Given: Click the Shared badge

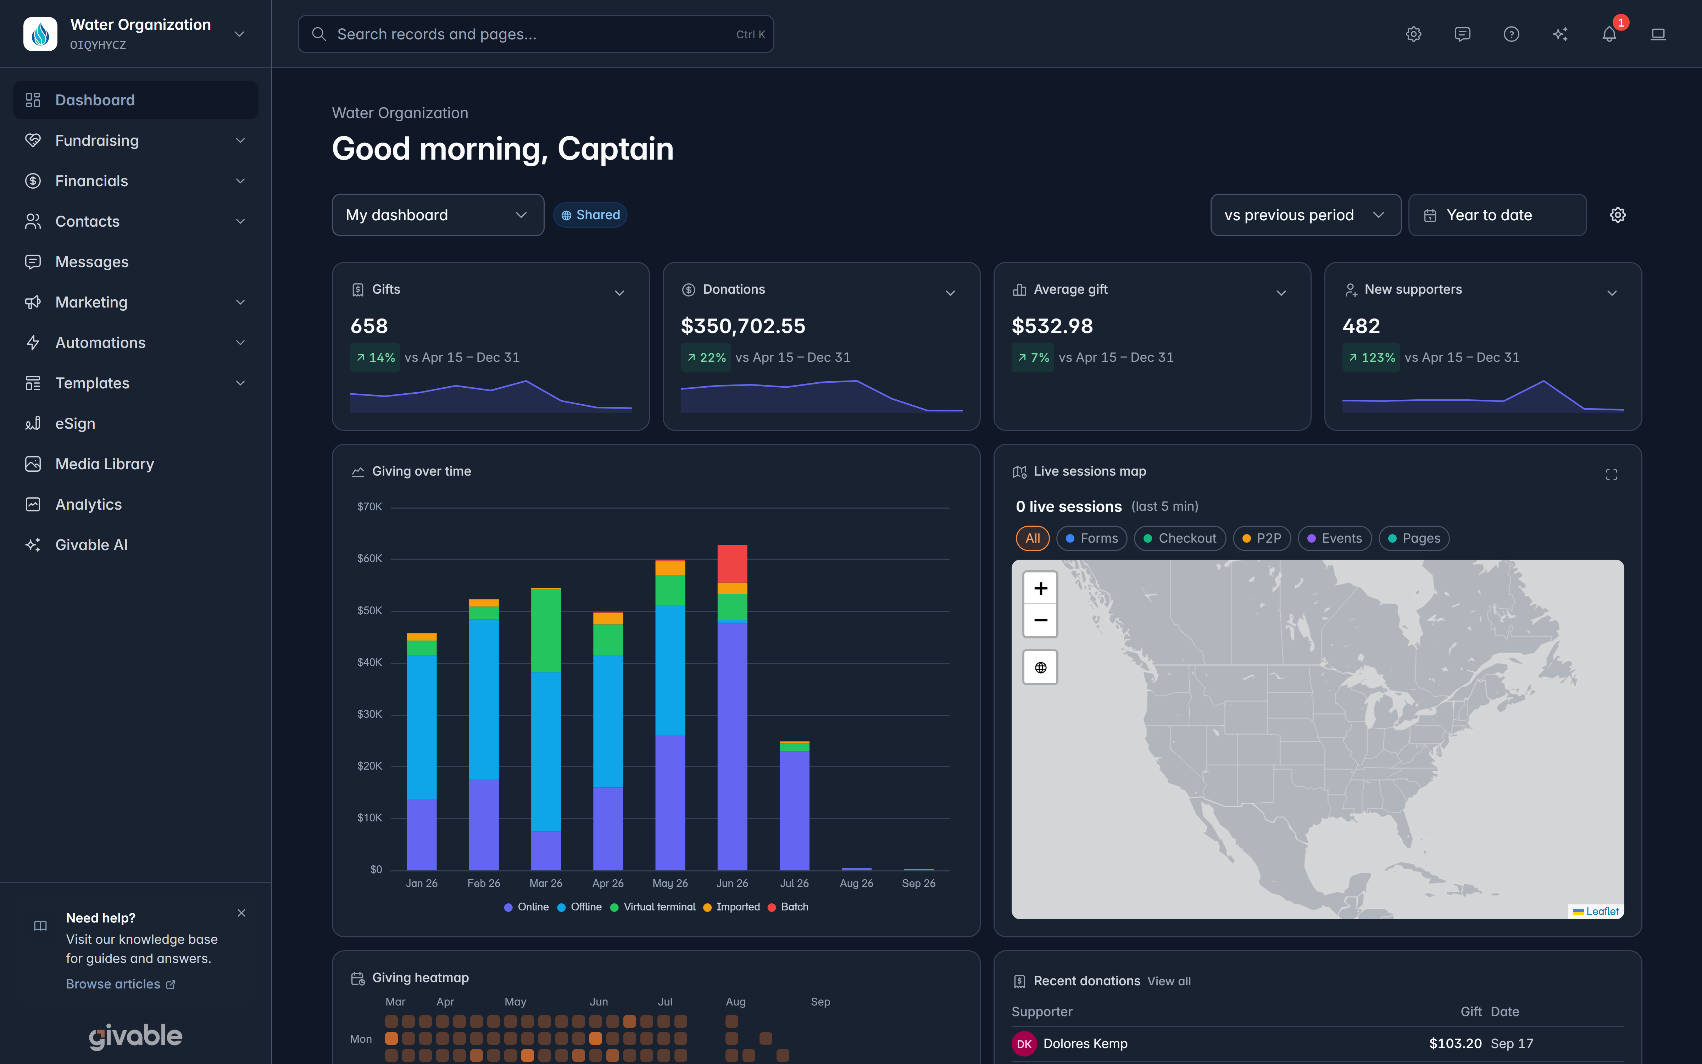Looking at the screenshot, I should (590, 215).
